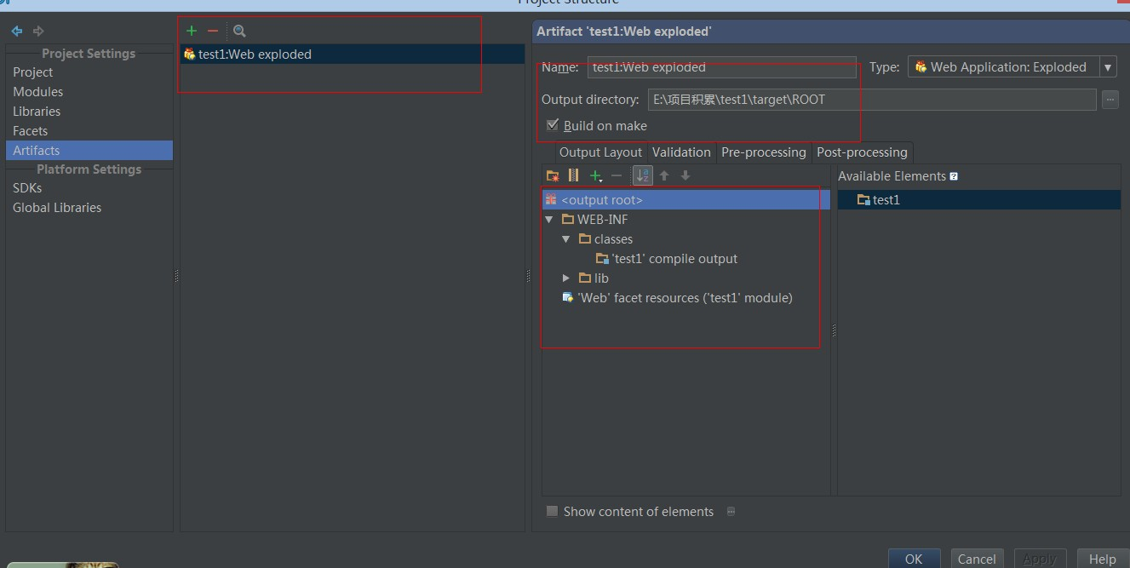Screen dimensions: 1130x568
Task: Collapse the classes folder node
Action: point(566,239)
